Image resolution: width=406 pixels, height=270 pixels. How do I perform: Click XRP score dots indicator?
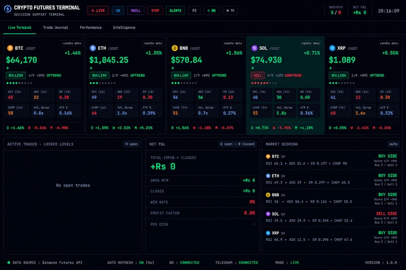click(342, 83)
